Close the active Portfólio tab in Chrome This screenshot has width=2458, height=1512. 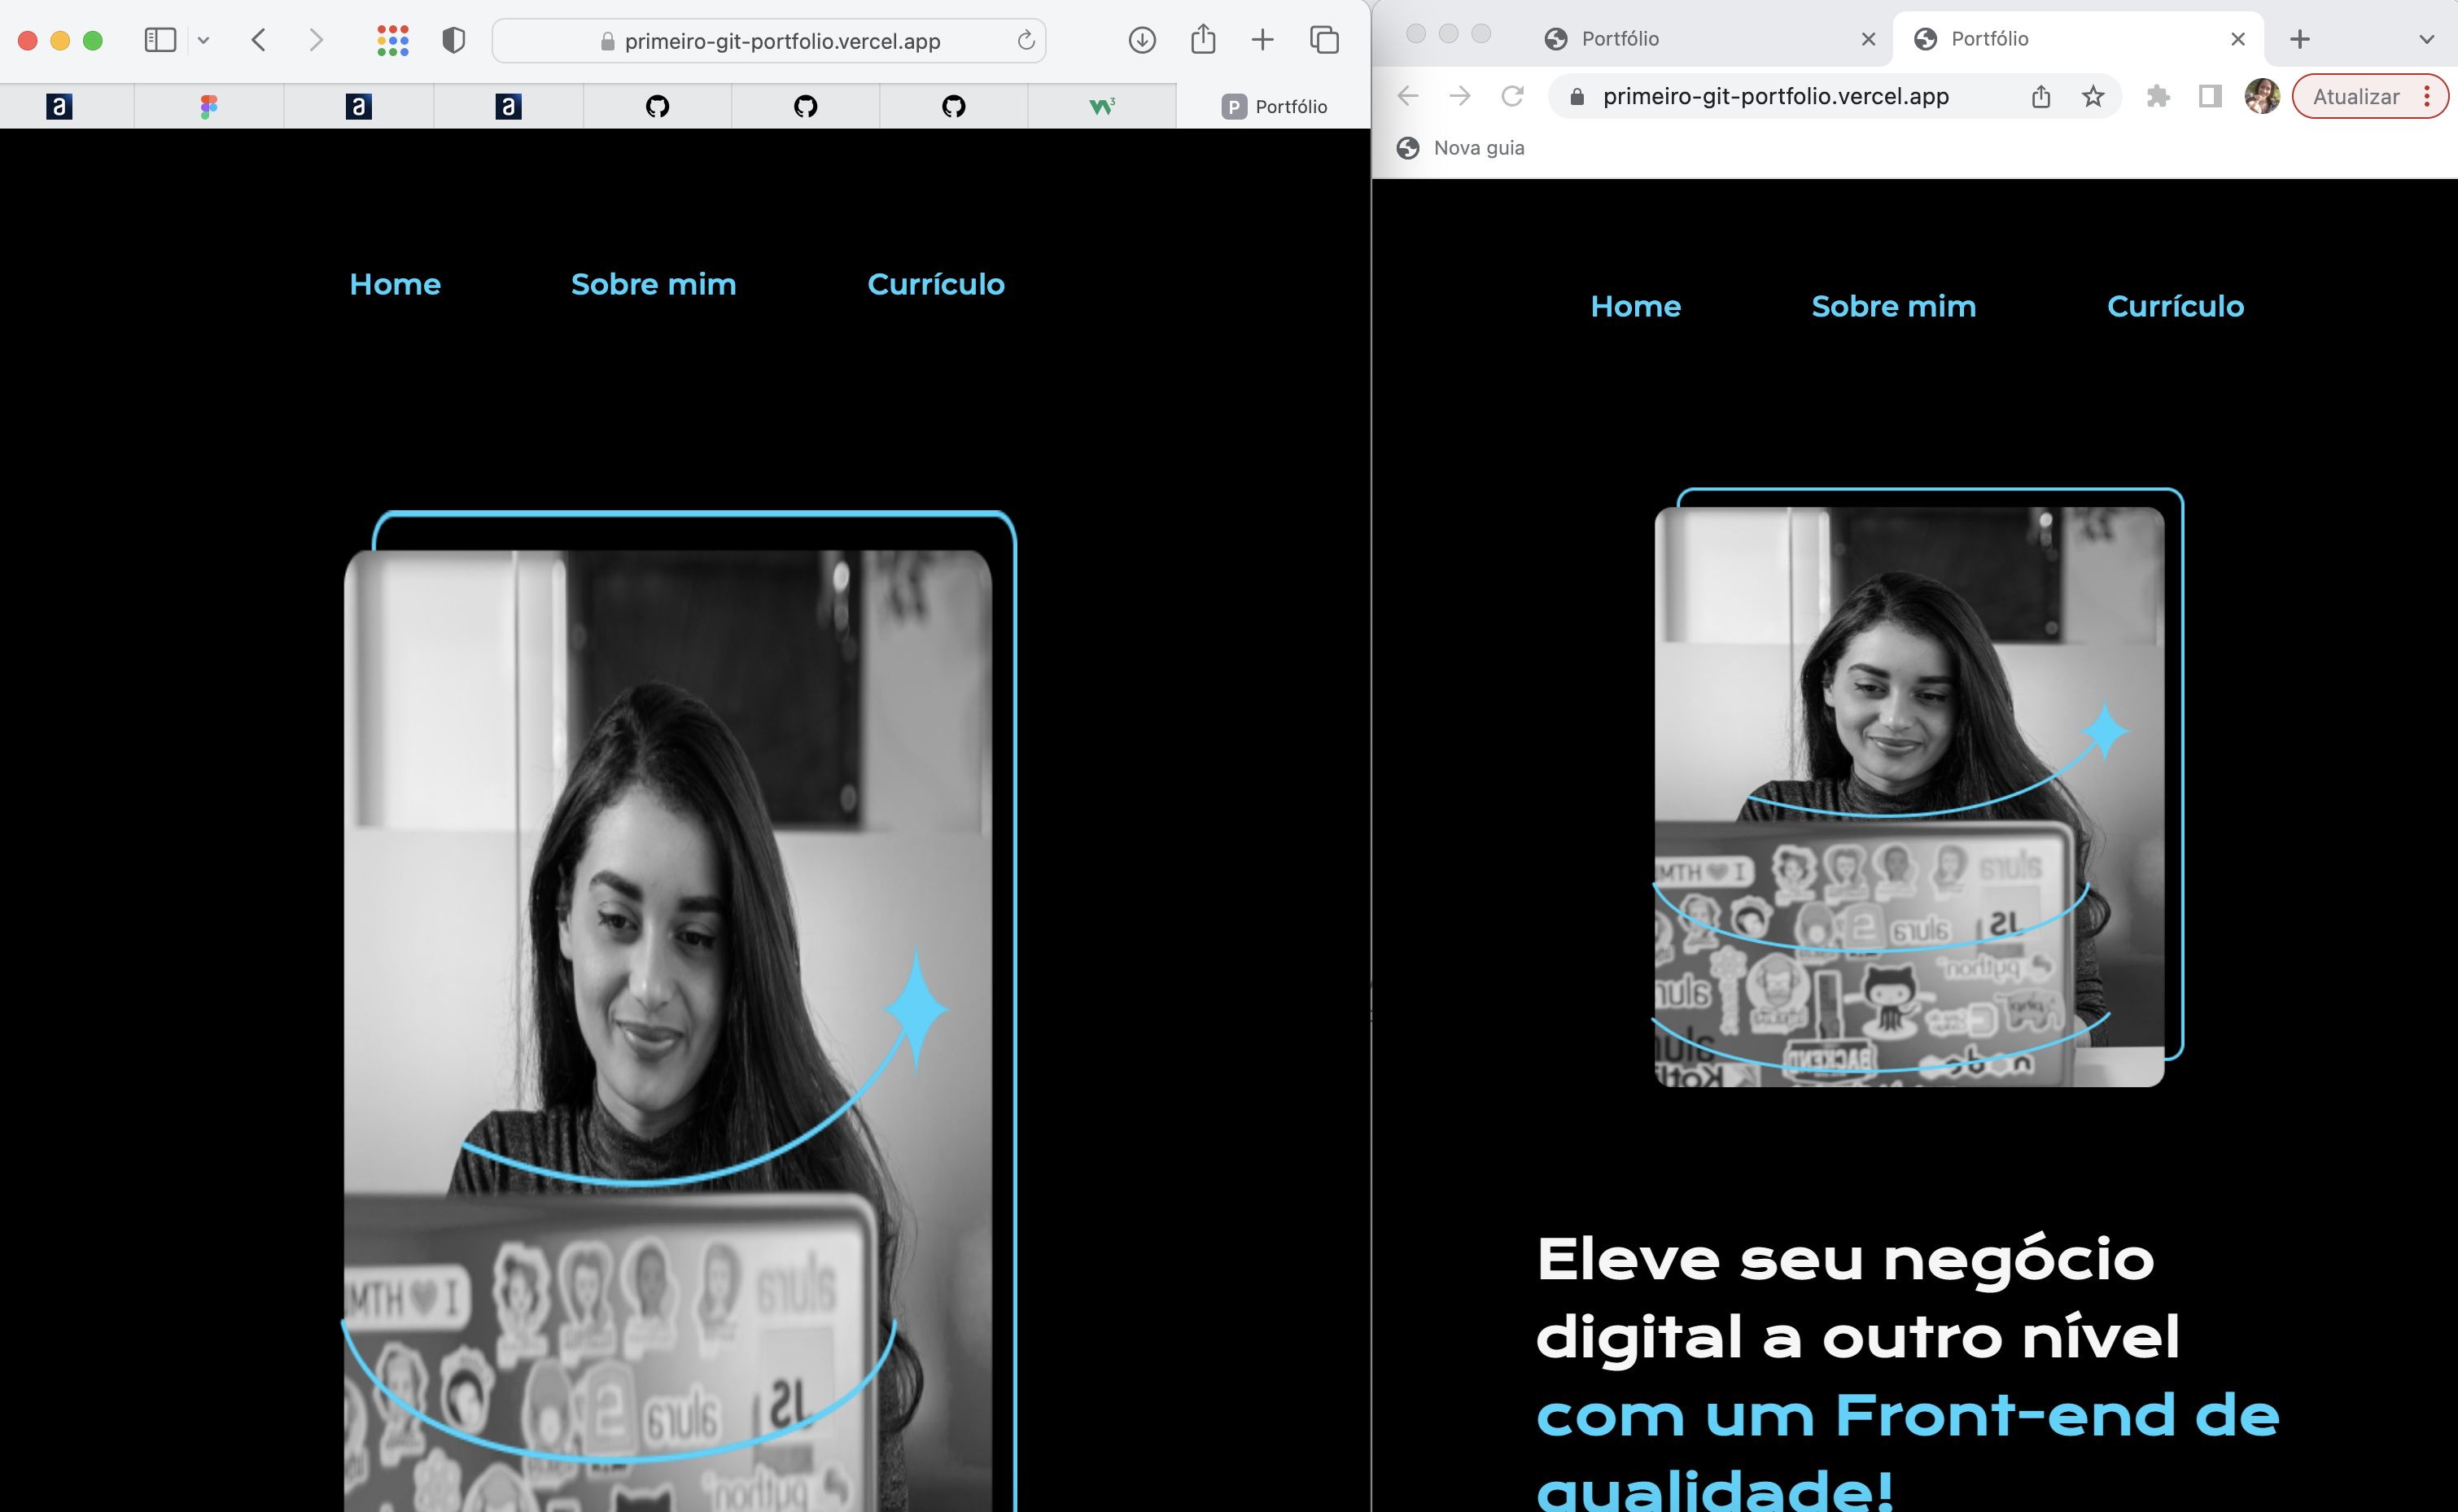2238,39
